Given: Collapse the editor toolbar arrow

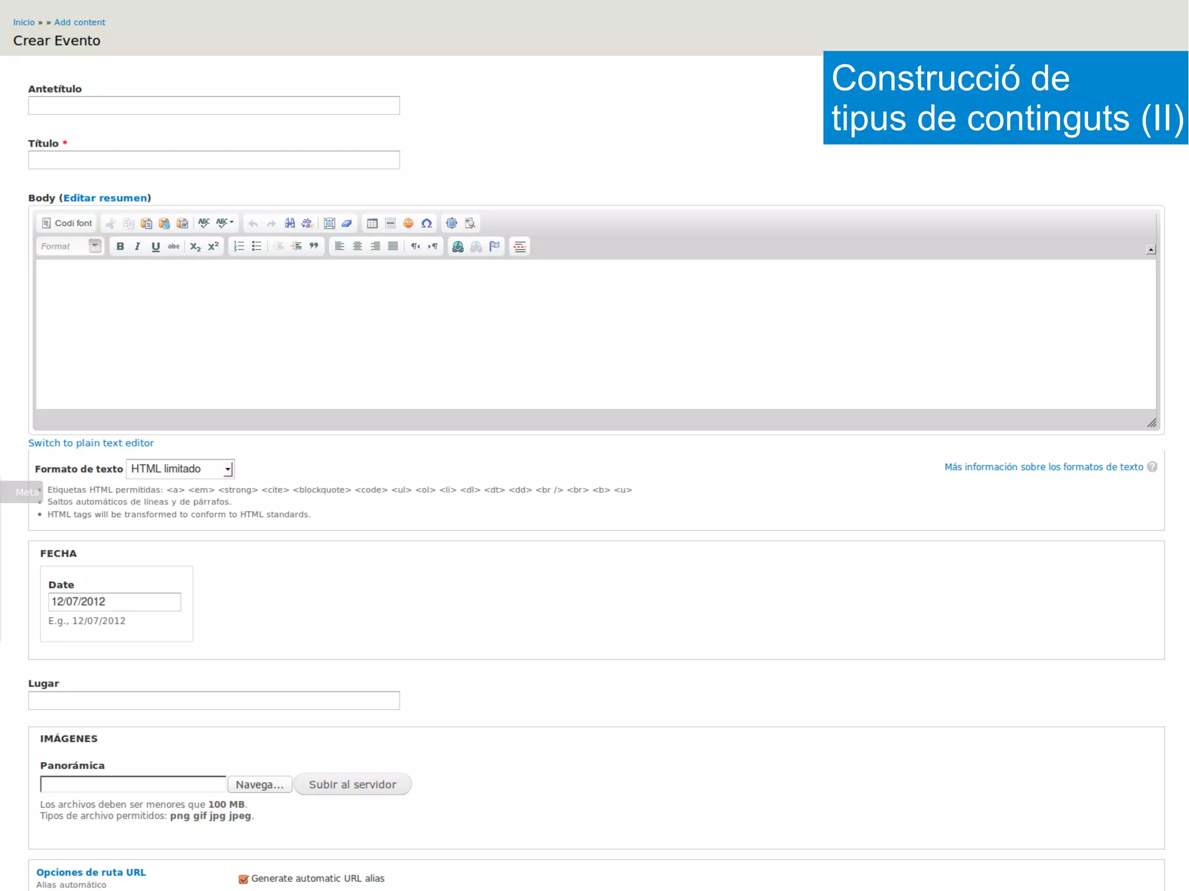Looking at the screenshot, I should tap(1151, 250).
